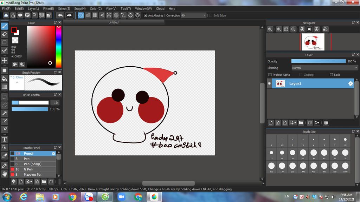Viewport: 360px width, 202px height.
Task: Select the Eraser tool
Action: coord(5,34)
